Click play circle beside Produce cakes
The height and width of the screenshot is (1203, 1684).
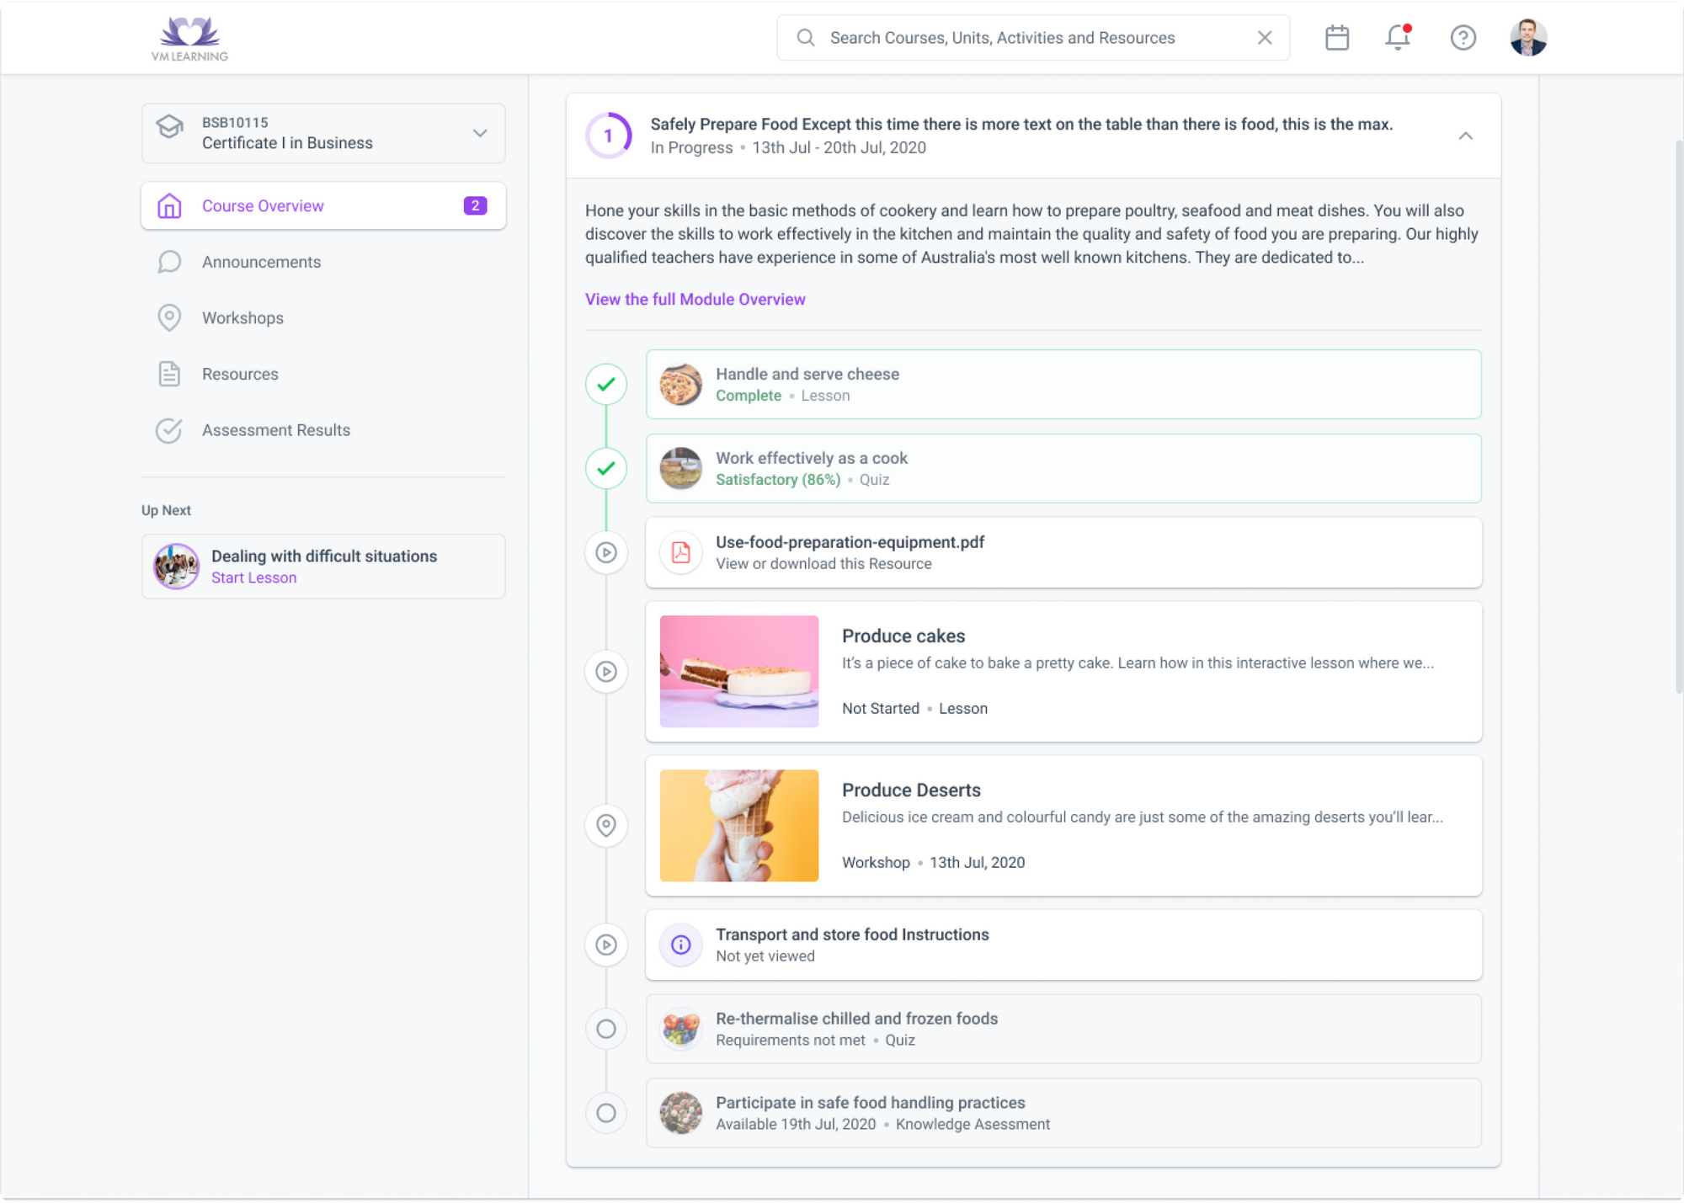606,672
